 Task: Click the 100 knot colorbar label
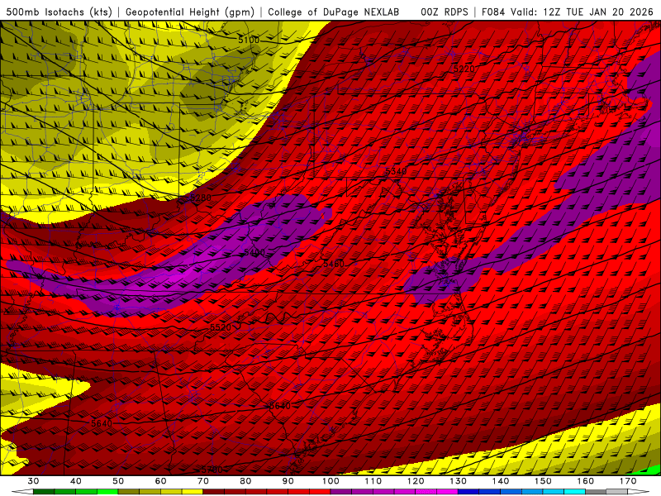(330, 481)
